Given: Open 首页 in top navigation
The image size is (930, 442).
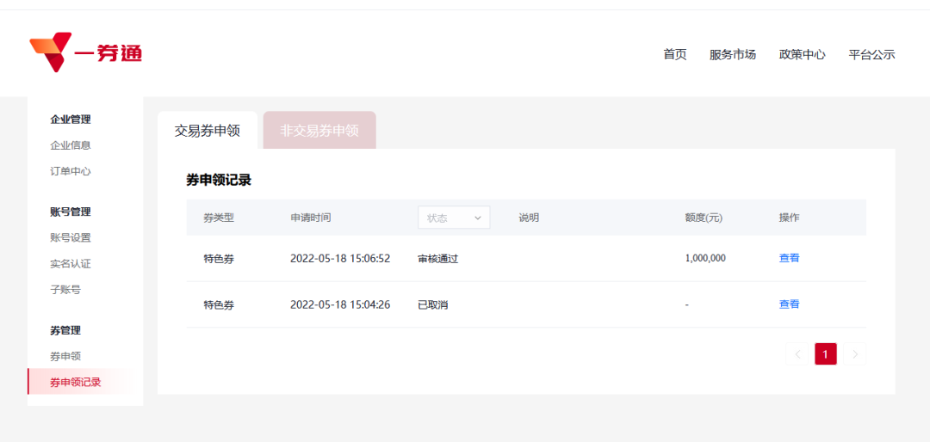Looking at the screenshot, I should [x=675, y=54].
